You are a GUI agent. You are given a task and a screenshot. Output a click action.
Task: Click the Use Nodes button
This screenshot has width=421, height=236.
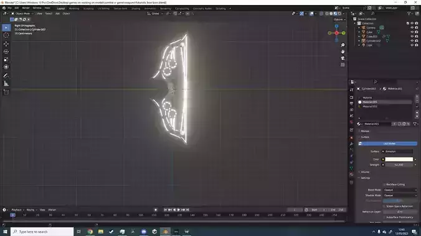388,143
